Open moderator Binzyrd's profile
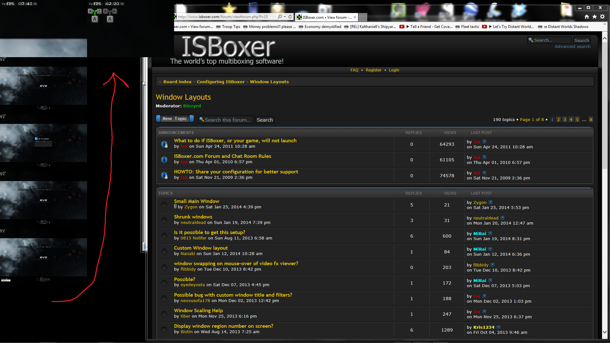This screenshot has width=610, height=343. click(192, 106)
